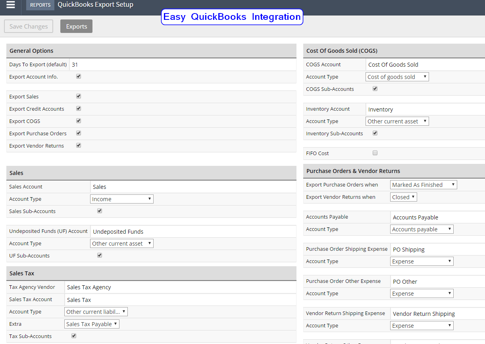Viewport: 485px width, 344px height.
Task: Edit the Sales Tax Account field
Action: pos(180,300)
